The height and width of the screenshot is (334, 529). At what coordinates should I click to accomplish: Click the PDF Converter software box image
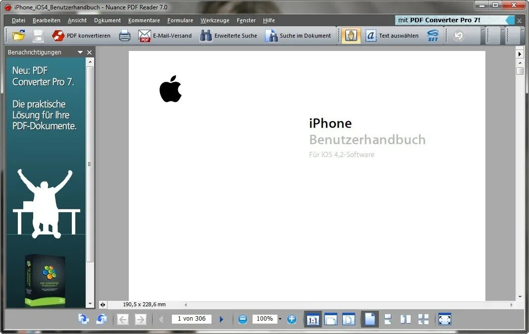(46, 281)
